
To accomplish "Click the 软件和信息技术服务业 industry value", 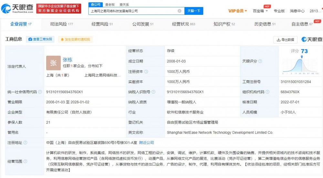I will pyautogui.click(x=185, y=112).
